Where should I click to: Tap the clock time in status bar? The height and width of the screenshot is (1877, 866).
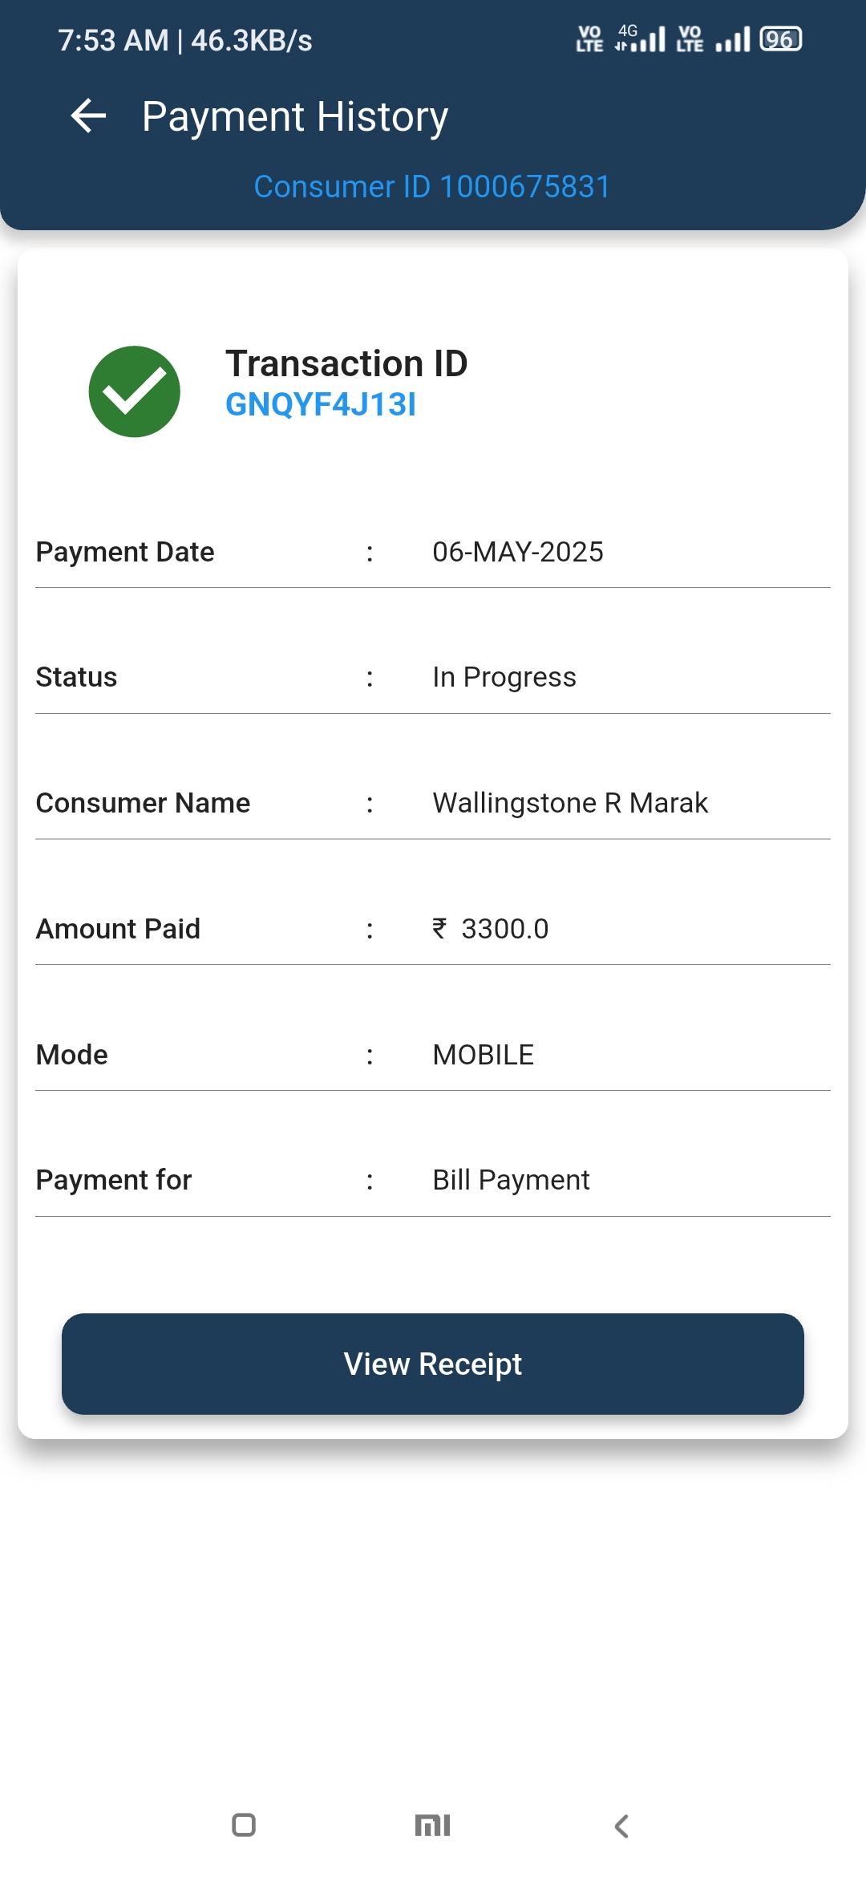coord(113,40)
